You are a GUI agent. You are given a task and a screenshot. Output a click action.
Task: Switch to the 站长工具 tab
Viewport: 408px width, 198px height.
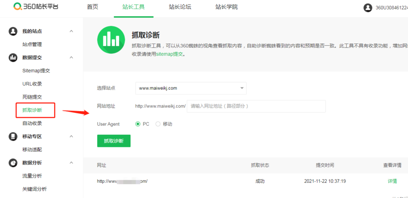pos(133,7)
